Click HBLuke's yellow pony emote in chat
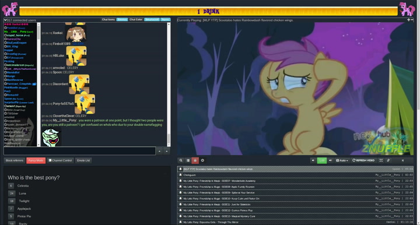 click(76, 56)
